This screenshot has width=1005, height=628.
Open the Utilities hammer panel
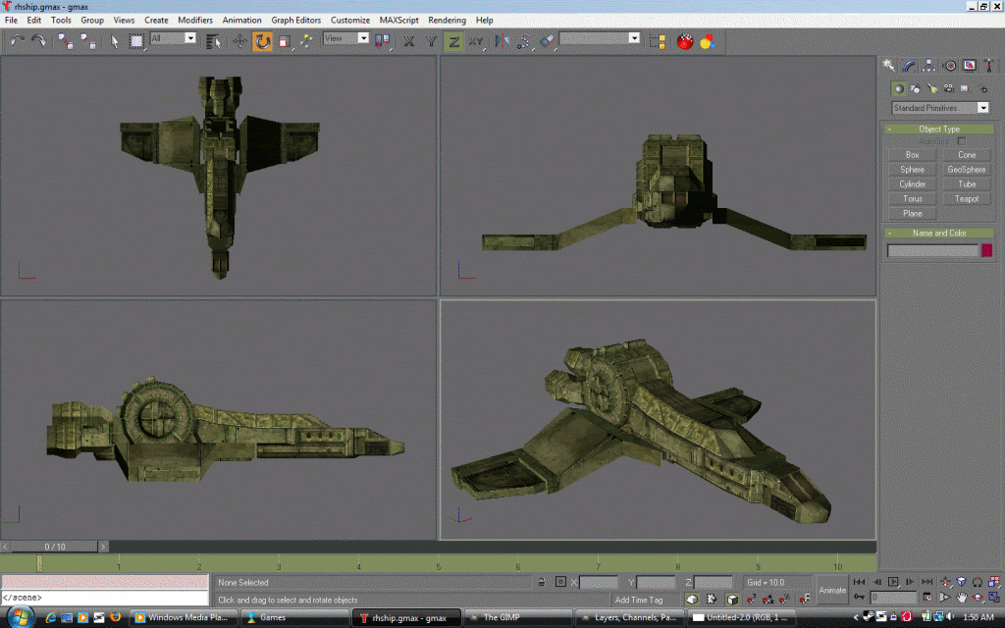(x=988, y=66)
